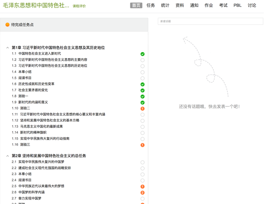Screen dimensions: 268x204
Task: Switch to the 任务 tab
Action: 151,5
